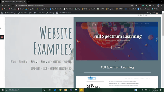
Task: Open the Google Drive bookmark
Action: click(30, 9)
